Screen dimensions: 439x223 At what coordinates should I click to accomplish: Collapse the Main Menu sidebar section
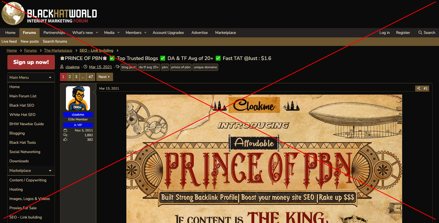(50, 78)
